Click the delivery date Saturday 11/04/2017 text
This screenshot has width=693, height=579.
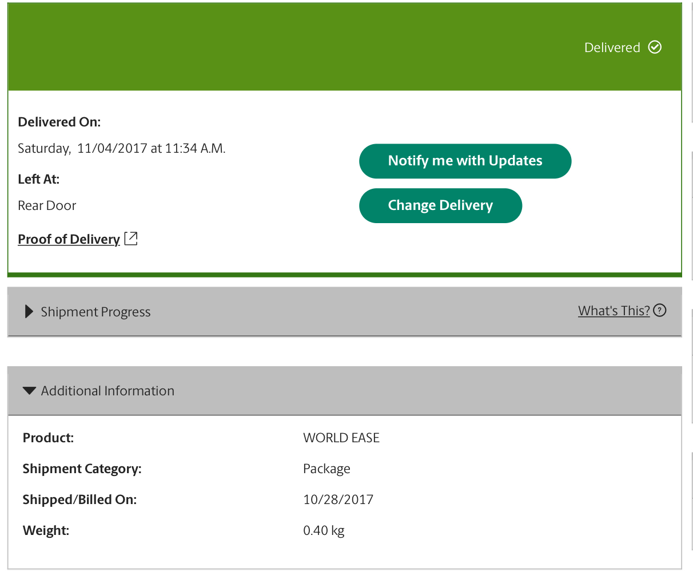(x=122, y=149)
